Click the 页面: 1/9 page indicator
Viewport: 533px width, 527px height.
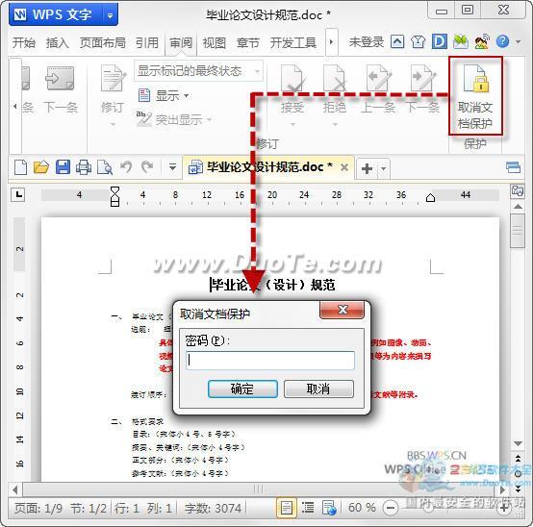click(38, 508)
